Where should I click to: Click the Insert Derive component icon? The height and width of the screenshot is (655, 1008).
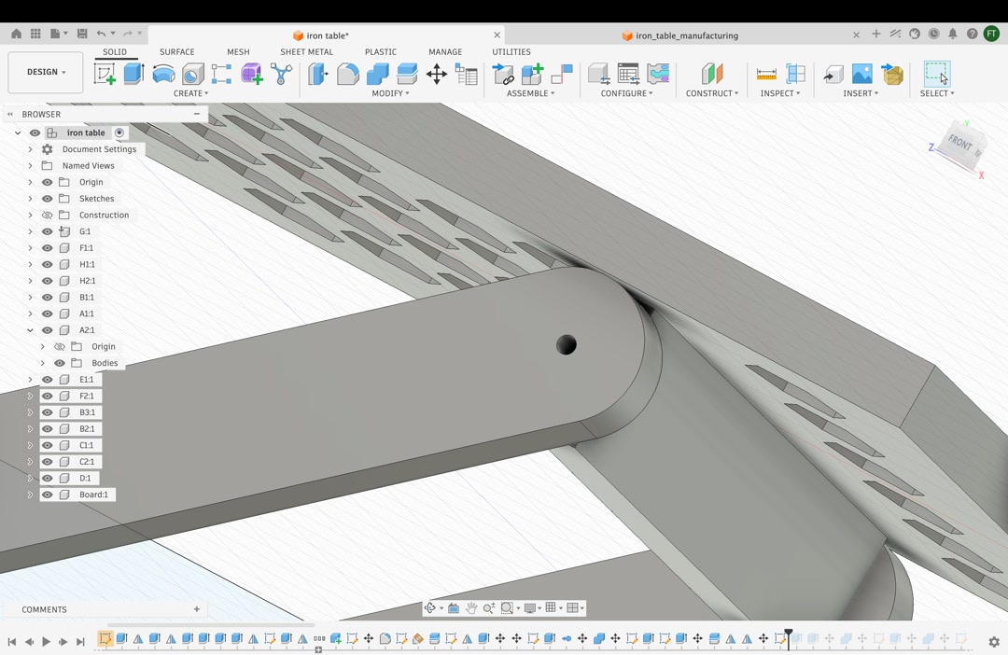click(503, 74)
